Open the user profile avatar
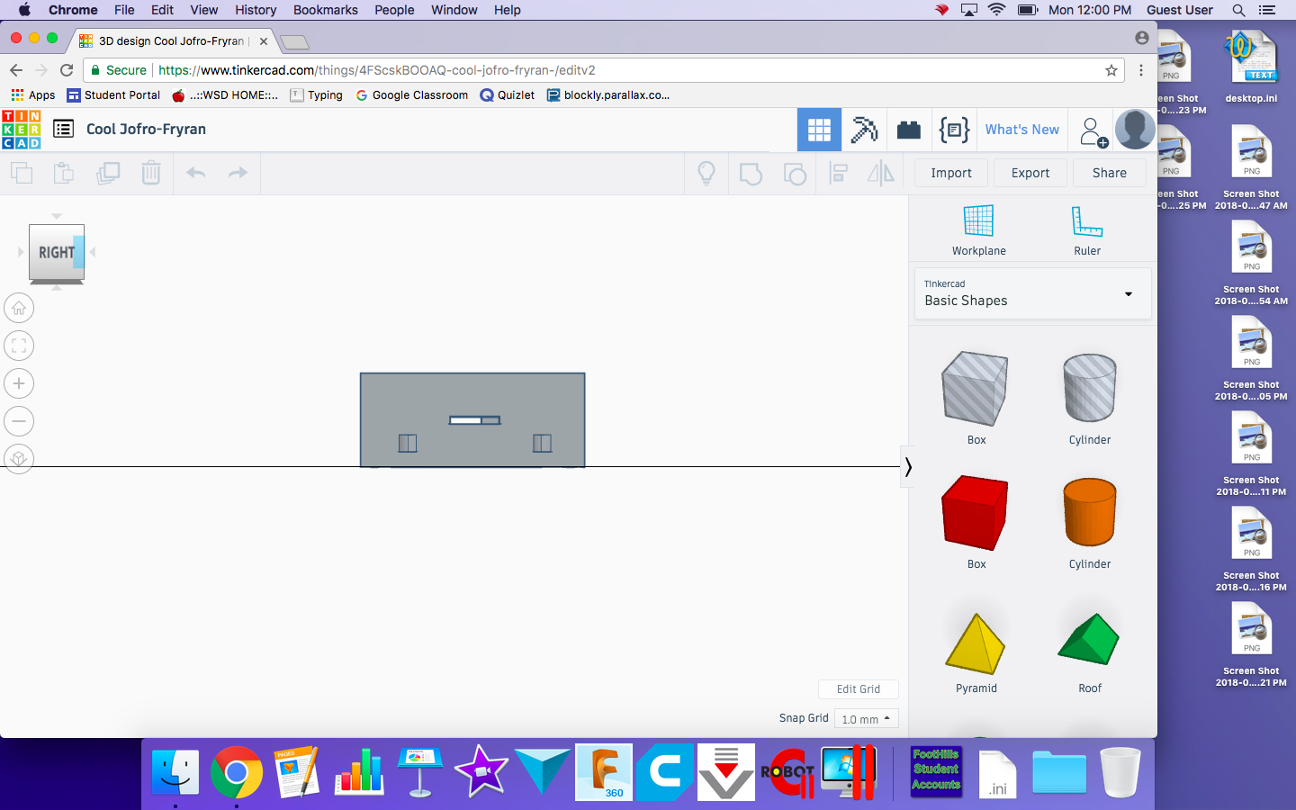The height and width of the screenshot is (810, 1296). [x=1135, y=130]
